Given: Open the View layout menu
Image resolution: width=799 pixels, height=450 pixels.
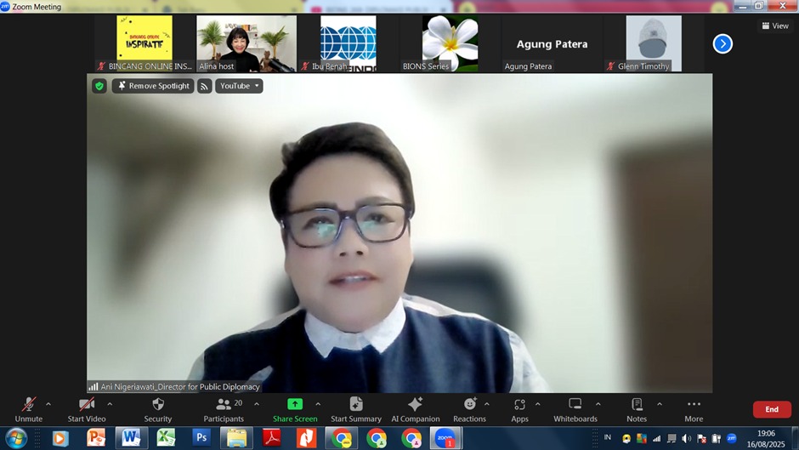Looking at the screenshot, I should click(x=775, y=26).
